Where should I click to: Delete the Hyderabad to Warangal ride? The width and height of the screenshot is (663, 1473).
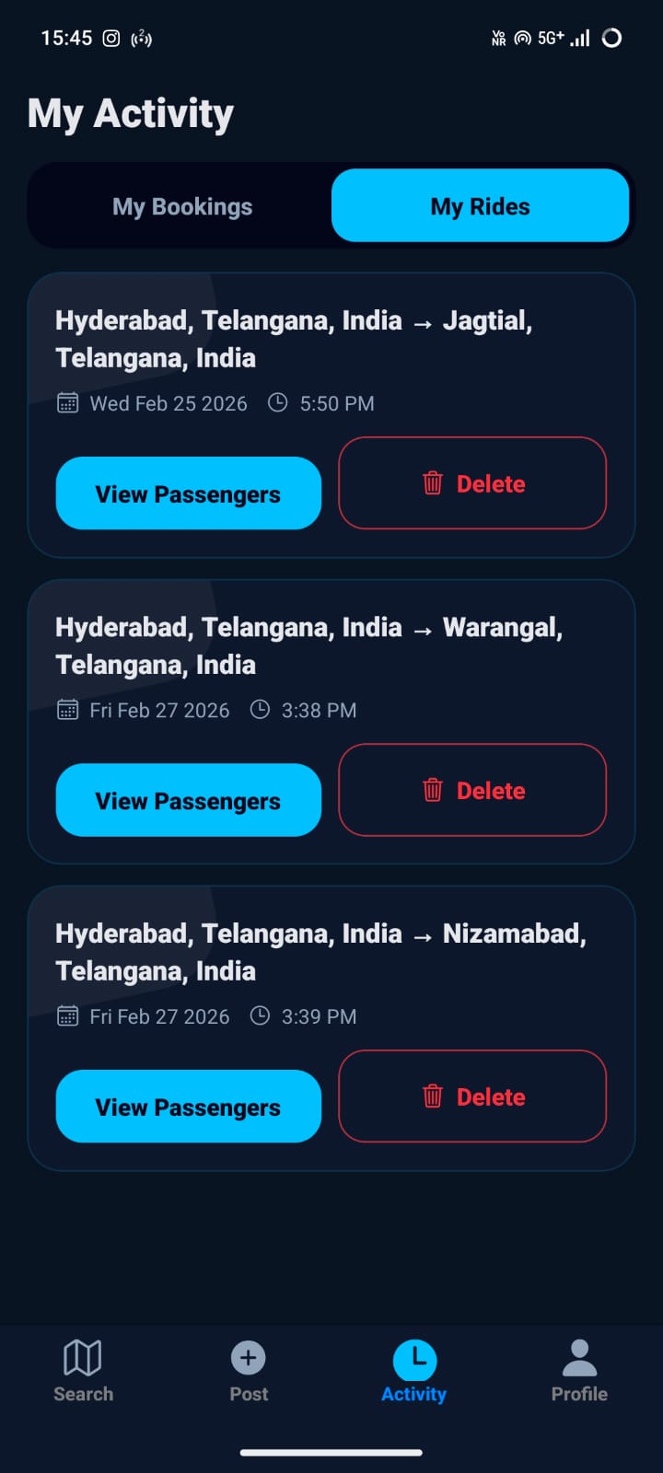[x=472, y=790]
